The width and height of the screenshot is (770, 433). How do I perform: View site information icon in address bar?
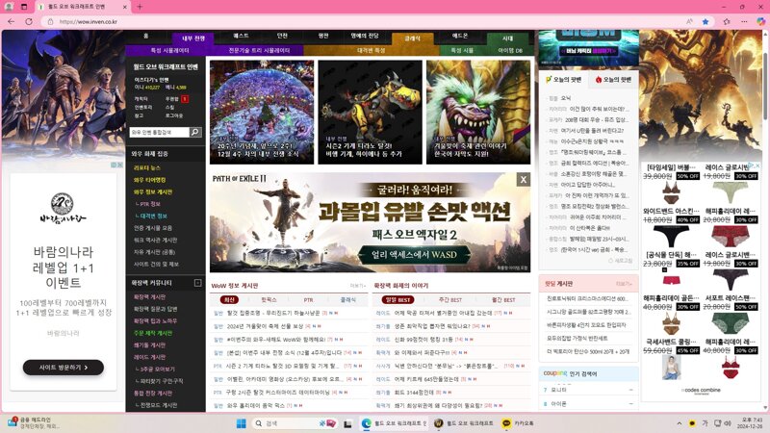tap(50, 21)
